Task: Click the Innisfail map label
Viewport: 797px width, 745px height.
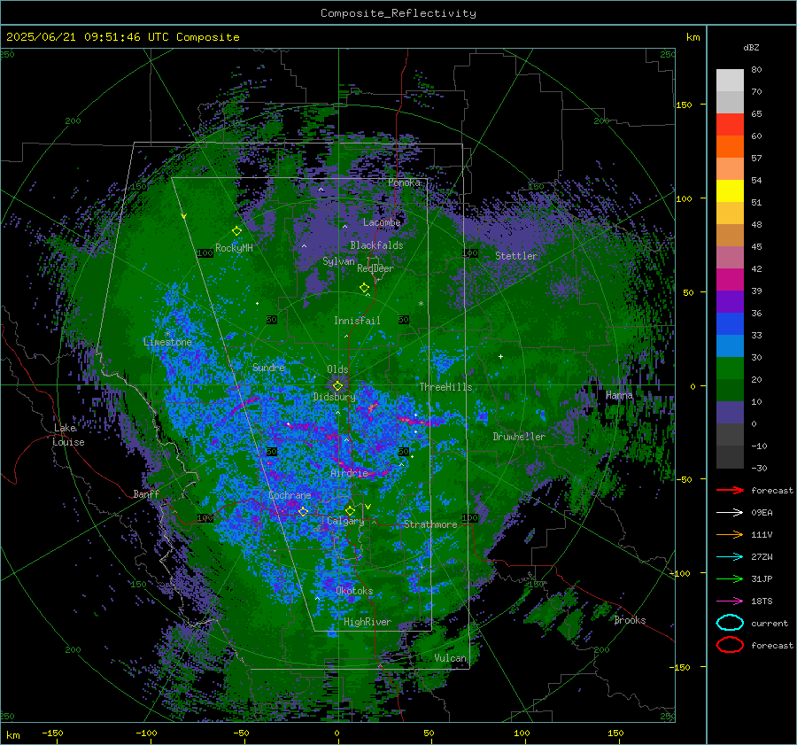Action: [357, 321]
